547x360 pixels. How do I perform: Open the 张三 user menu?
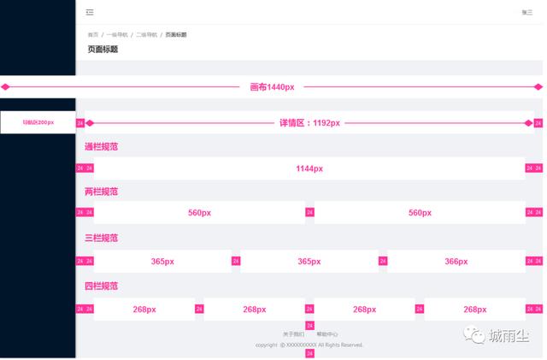click(x=526, y=12)
